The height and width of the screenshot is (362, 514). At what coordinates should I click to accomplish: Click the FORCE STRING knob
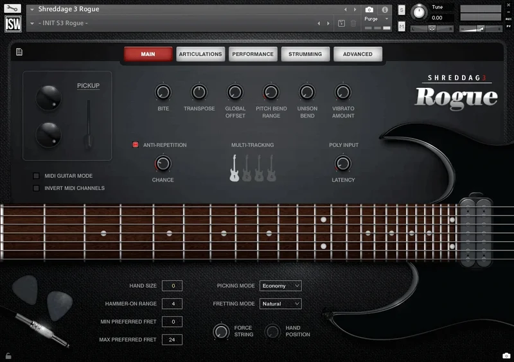(221, 332)
